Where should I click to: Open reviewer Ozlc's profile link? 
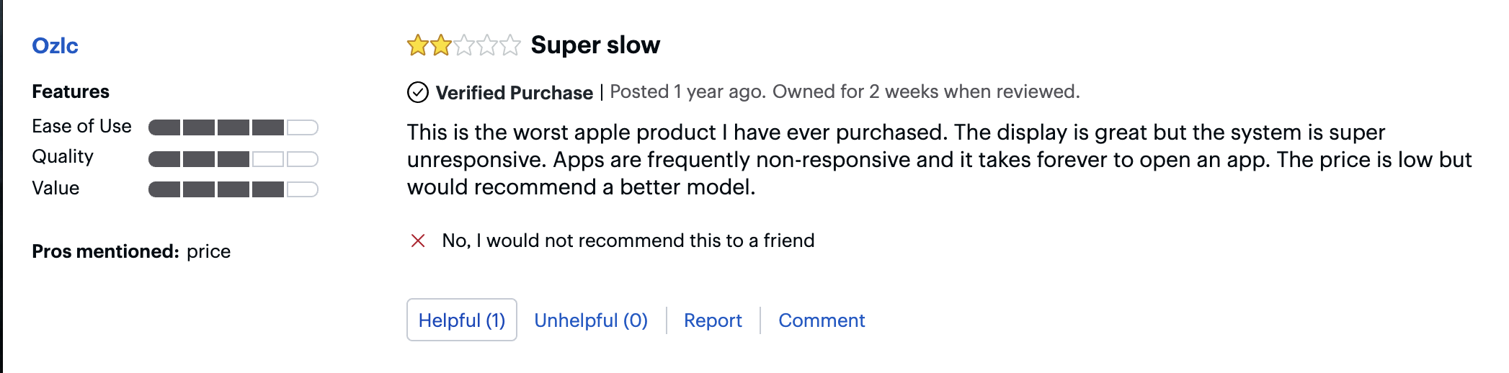click(x=55, y=46)
